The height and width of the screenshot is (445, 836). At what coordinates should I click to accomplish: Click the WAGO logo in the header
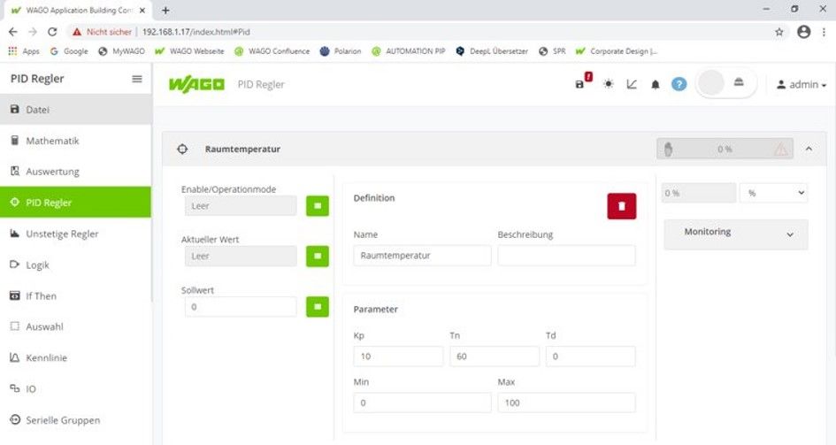pyautogui.click(x=196, y=84)
